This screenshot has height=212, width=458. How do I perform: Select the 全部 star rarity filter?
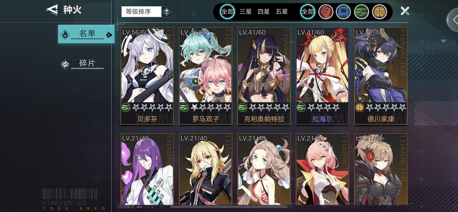(227, 12)
